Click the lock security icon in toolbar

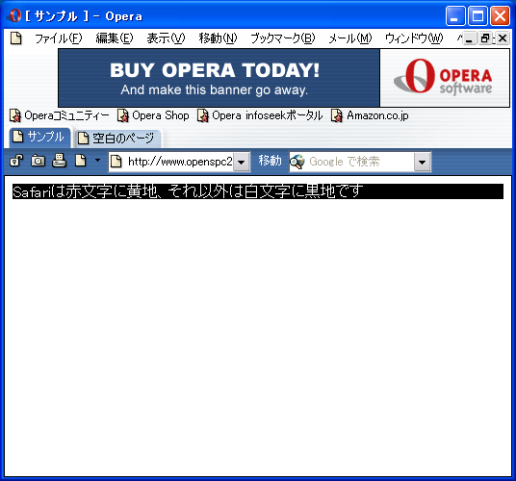16,161
